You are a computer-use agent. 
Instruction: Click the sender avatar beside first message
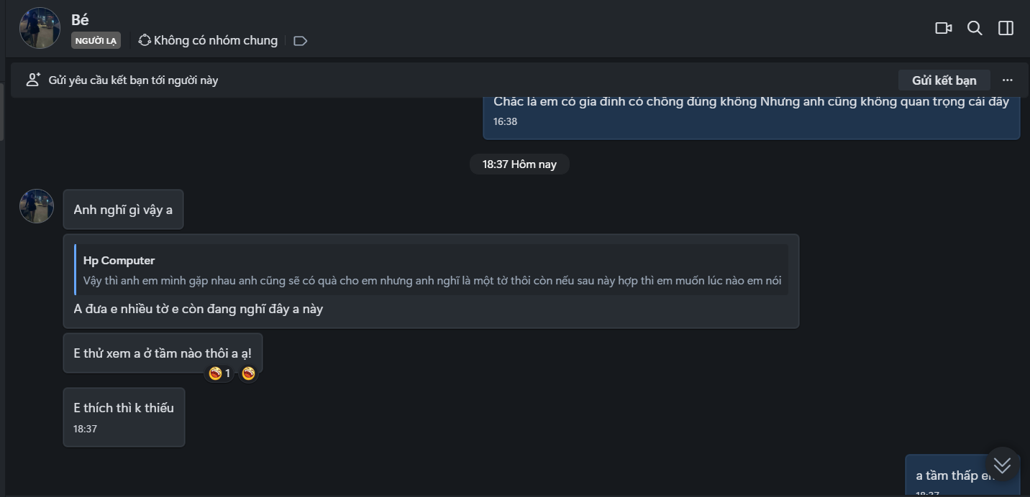37,206
